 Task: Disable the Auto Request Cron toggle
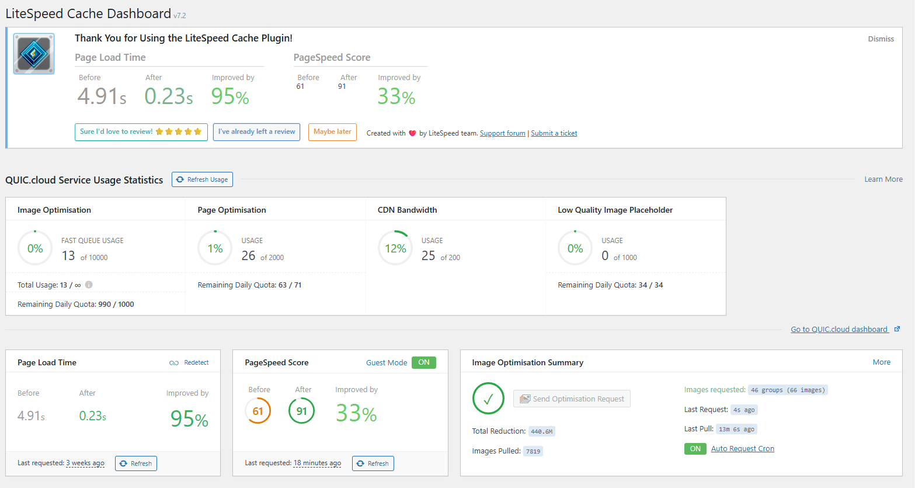point(695,448)
